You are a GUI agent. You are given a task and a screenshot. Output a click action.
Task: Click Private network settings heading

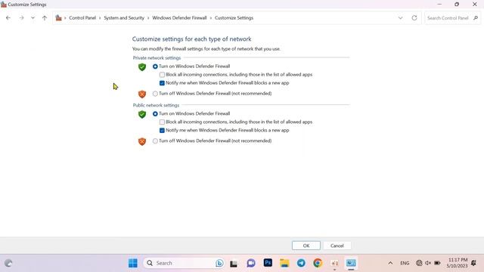tap(157, 58)
